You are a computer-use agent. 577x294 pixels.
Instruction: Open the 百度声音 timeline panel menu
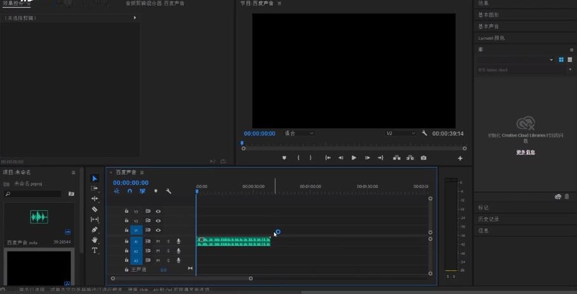[x=142, y=172]
